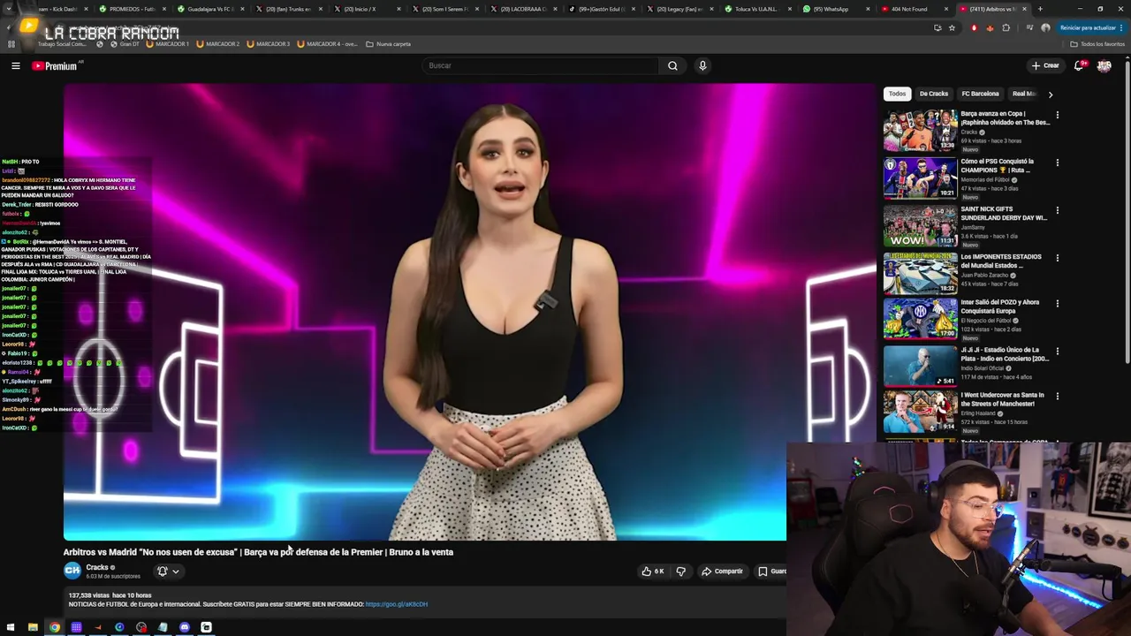Screen dimensions: 1131x636
Task: Click the 'Memorias del Fútbol' channel name
Action: 985,180
